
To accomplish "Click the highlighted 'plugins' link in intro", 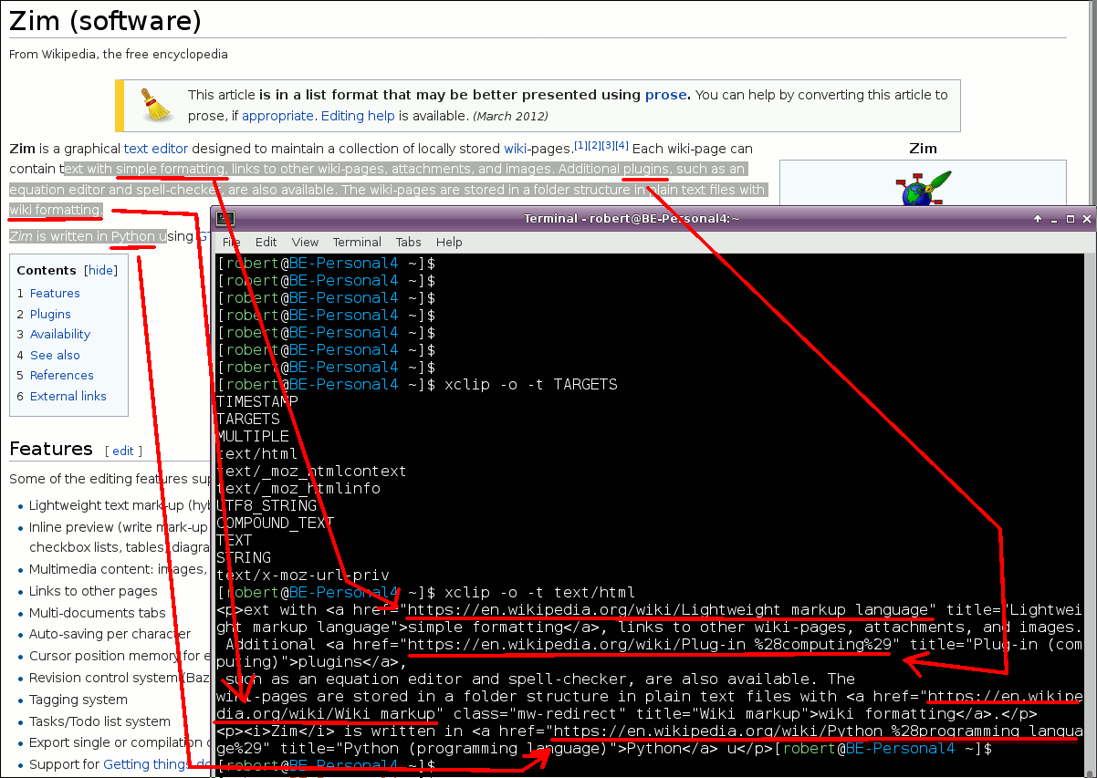I will coord(647,169).
